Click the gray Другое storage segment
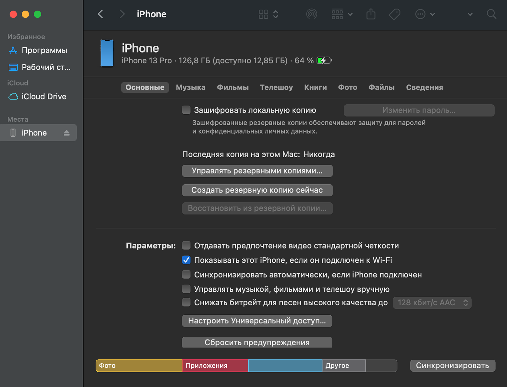 (x=344, y=366)
